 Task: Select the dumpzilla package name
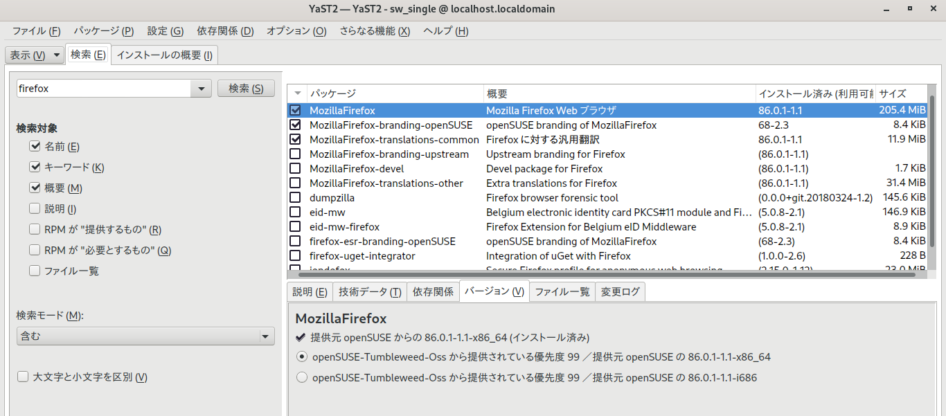(x=332, y=198)
